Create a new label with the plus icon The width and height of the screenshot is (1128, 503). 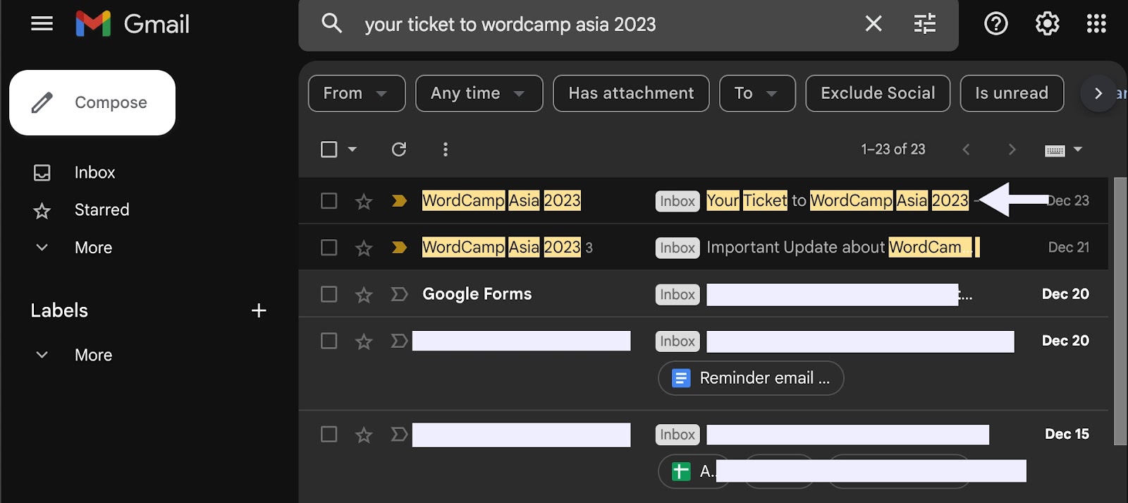tap(259, 310)
